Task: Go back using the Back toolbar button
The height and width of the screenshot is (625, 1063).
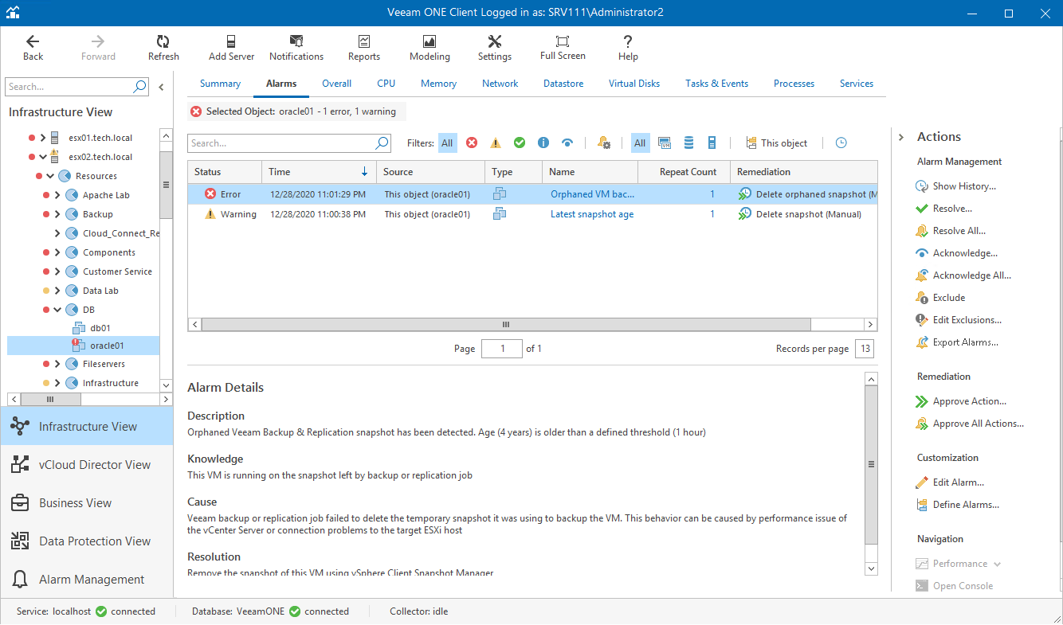Action: pos(33,48)
